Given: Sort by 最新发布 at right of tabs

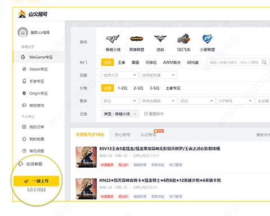Looking at the screenshot, I should 263,134.
